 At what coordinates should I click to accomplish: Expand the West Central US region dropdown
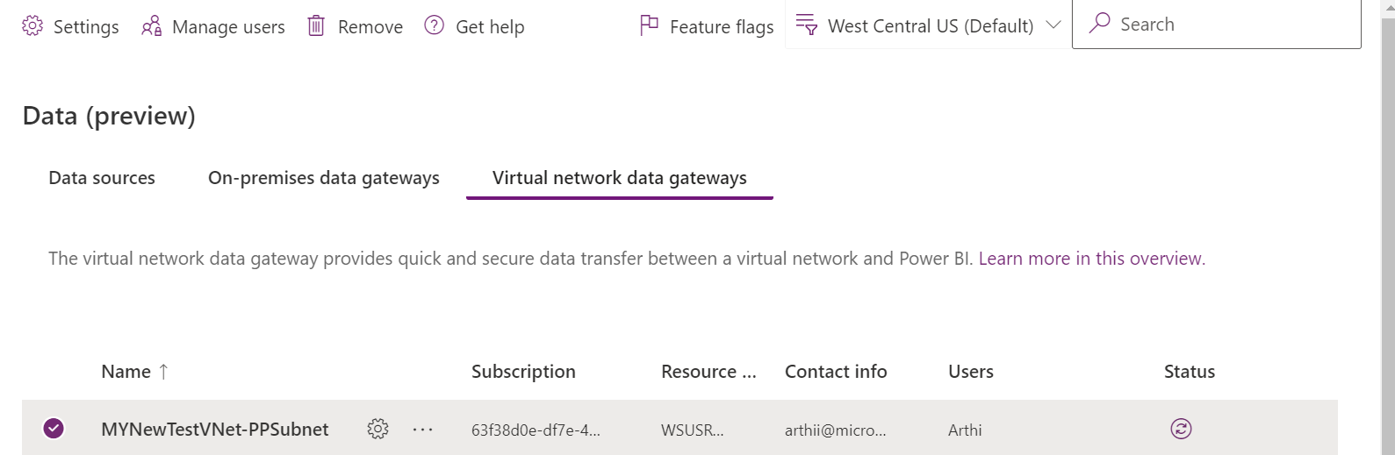click(1053, 25)
